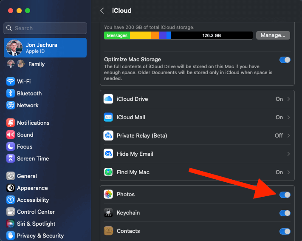Click the Focus moon icon
302x241 pixels.
click(10, 146)
